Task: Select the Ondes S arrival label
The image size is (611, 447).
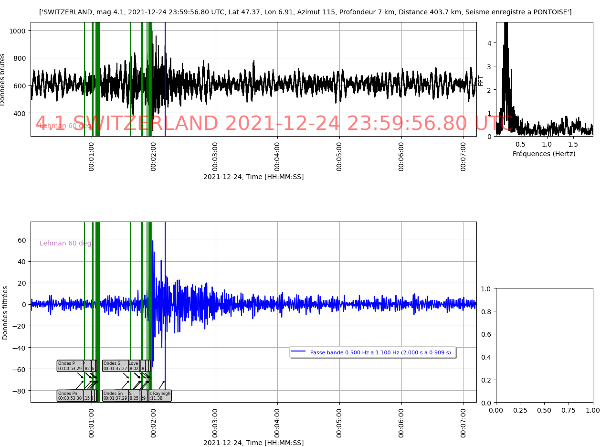Action: 115,366
